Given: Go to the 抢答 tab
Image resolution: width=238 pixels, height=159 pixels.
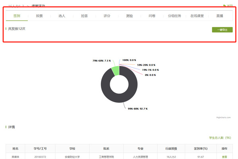Looking at the screenshot, I should tap(84, 16).
